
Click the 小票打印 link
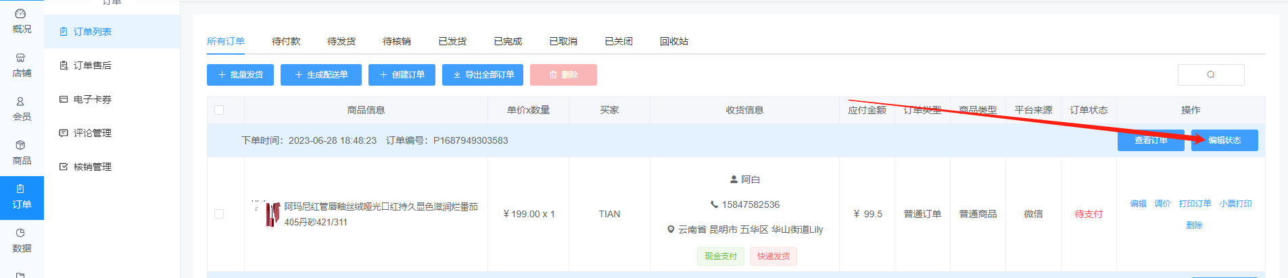click(1235, 203)
